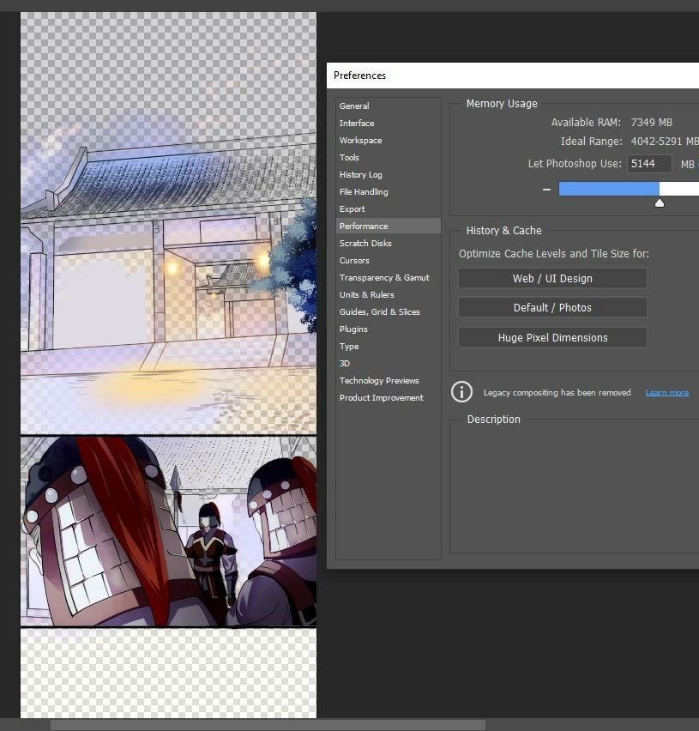Click Huge Pixel Dimensions button
This screenshot has height=731, width=699.
(x=552, y=337)
